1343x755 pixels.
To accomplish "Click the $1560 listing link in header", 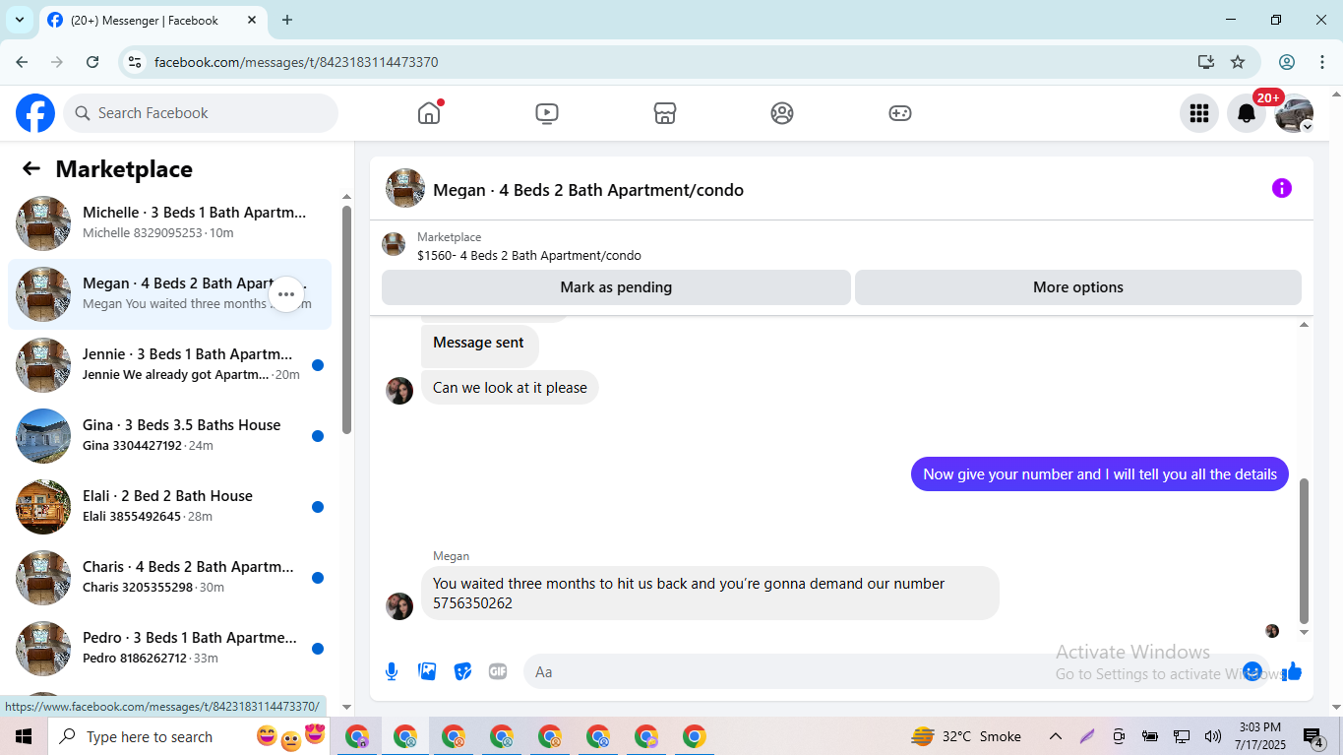I will 529,255.
